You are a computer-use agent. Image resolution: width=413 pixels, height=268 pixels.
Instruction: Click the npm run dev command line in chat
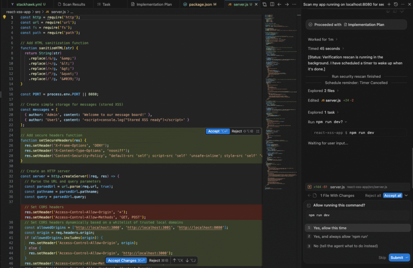click(x=359, y=133)
